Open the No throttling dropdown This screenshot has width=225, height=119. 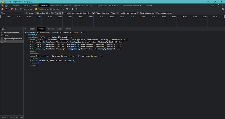[x=57, y=9]
